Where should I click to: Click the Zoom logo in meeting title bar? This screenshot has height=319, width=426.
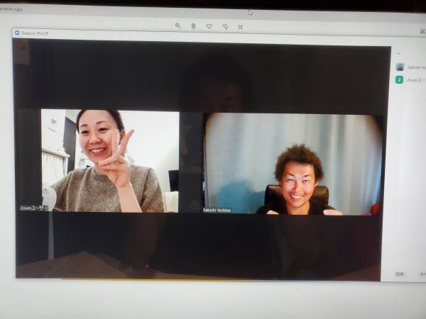[17, 33]
